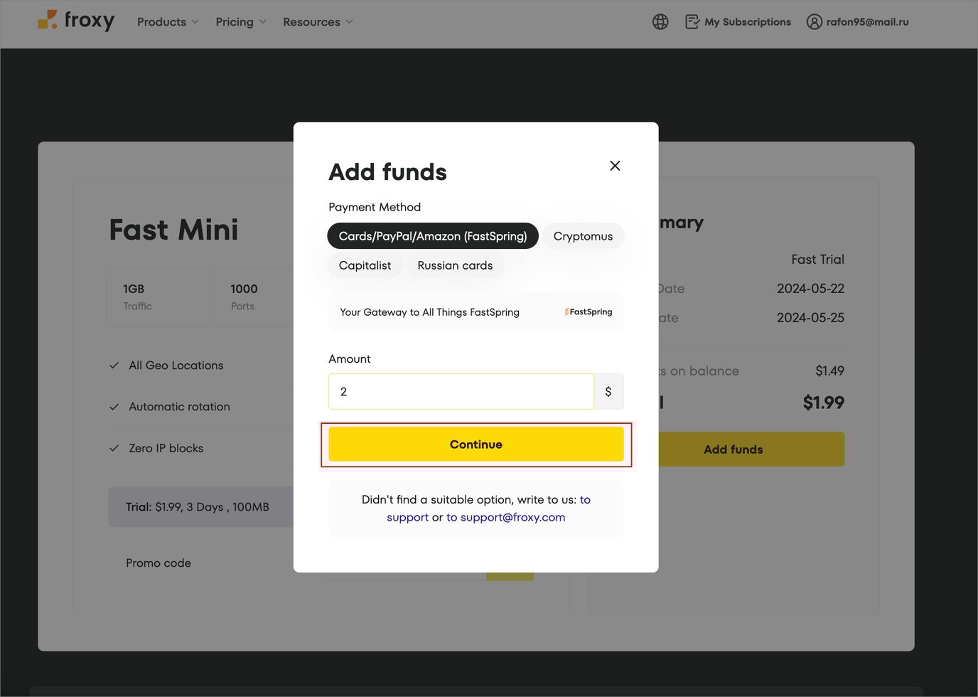The height and width of the screenshot is (697, 978).
Task: Select Cryptomus payment method
Action: tap(583, 236)
